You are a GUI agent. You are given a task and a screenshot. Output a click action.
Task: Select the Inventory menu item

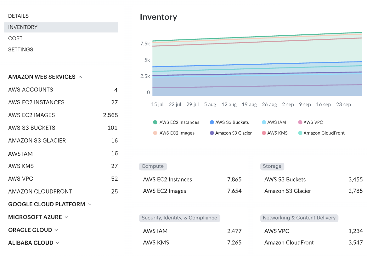coord(61,27)
